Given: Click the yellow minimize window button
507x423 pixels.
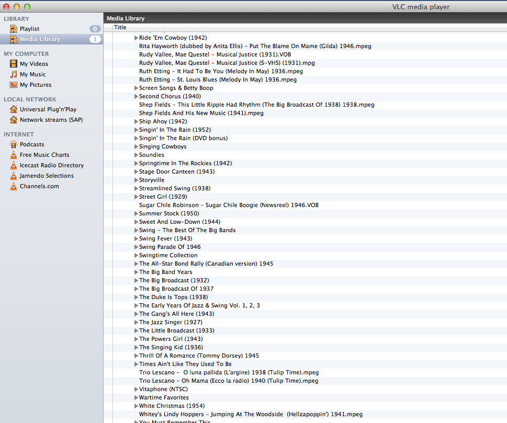Looking at the screenshot, I should 17,6.
